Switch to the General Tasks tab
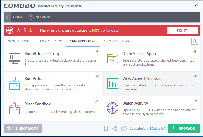 19,41
